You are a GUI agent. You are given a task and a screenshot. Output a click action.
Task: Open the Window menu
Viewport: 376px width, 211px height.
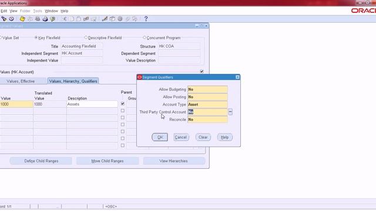click(x=51, y=11)
